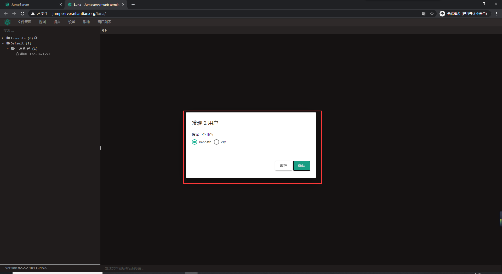Refresh the asset tree via refresh icon

36,38
